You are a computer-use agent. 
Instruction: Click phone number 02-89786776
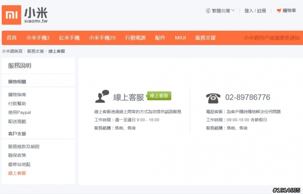(248, 97)
